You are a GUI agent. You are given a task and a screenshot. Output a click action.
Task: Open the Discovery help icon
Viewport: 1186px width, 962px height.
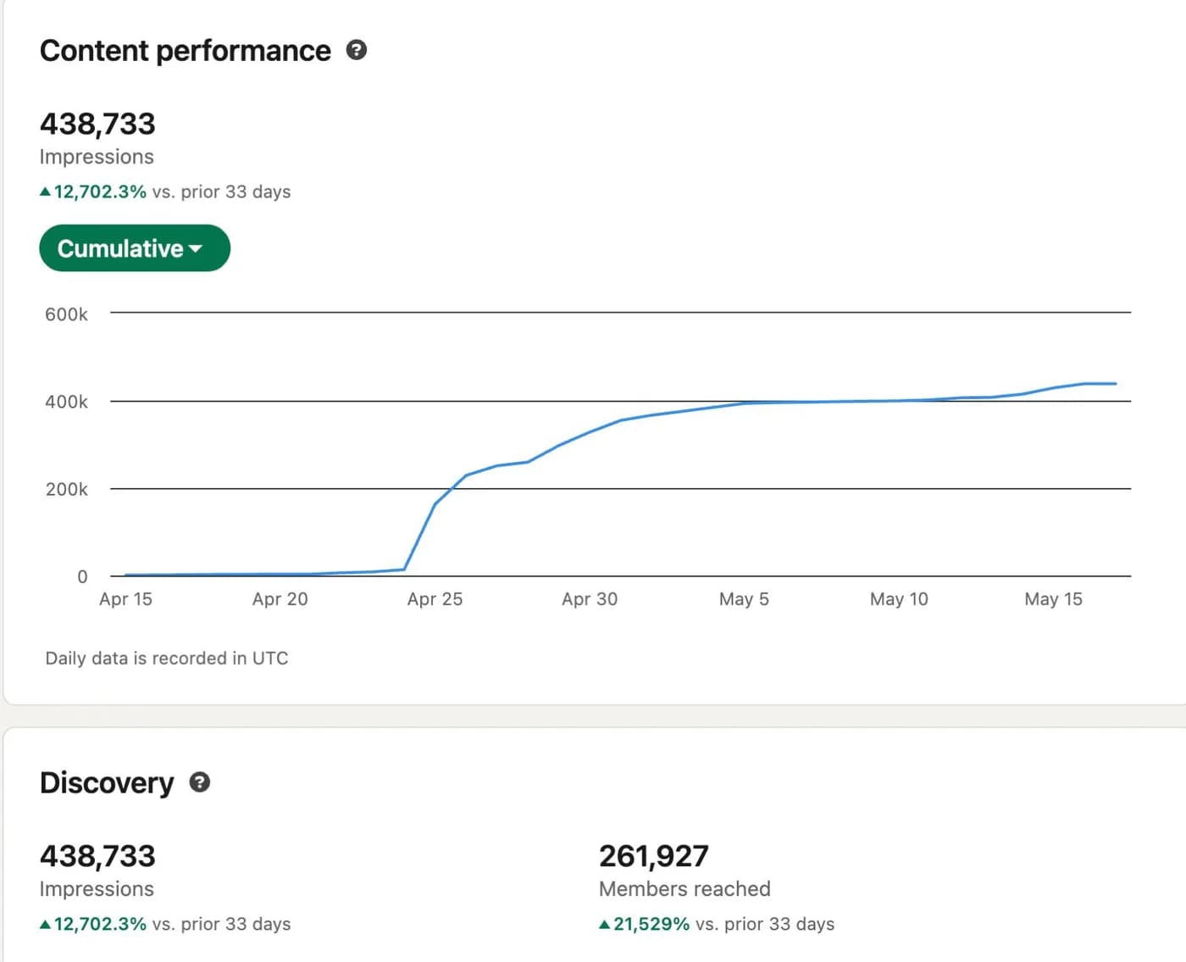[x=199, y=782]
